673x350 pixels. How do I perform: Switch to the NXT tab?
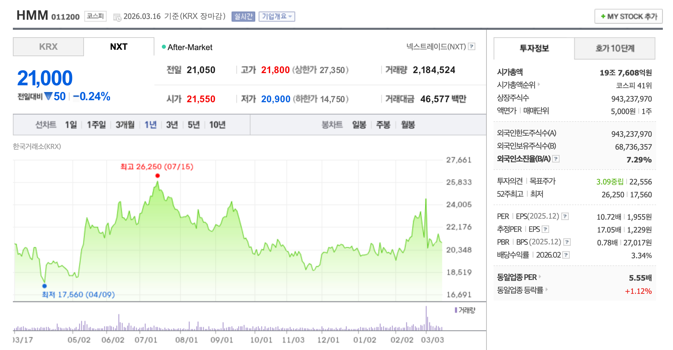click(119, 47)
